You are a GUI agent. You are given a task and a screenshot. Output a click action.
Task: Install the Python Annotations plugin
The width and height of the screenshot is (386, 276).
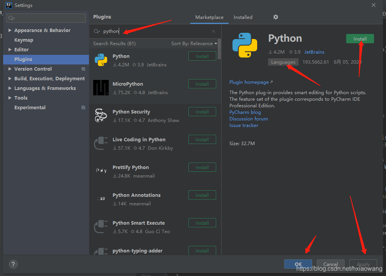coord(202,195)
